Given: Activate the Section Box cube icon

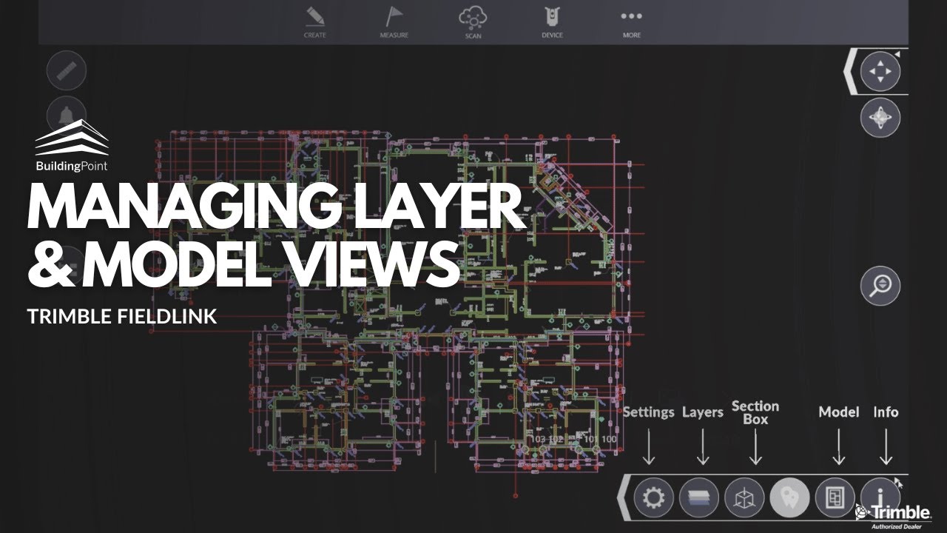Looking at the screenshot, I should 744,497.
